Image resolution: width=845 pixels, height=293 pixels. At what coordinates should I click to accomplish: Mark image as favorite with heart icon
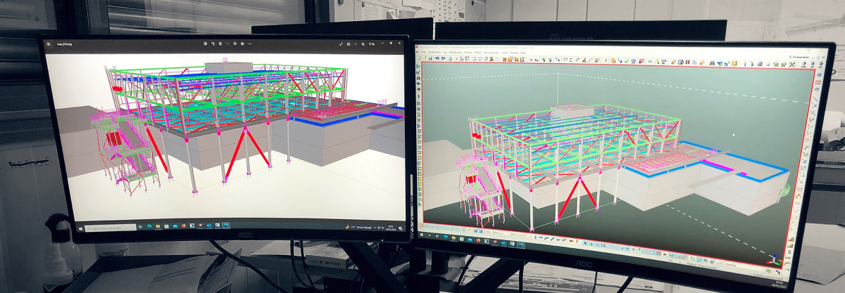tap(227, 44)
